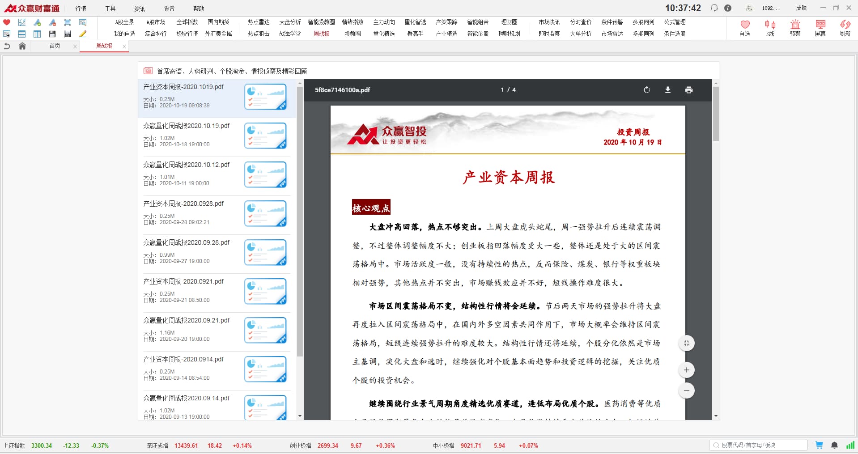
Task: Open the 皮肤 skin option
Action: (801, 8)
